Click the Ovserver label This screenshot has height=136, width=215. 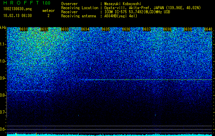pyautogui.click(x=69, y=4)
